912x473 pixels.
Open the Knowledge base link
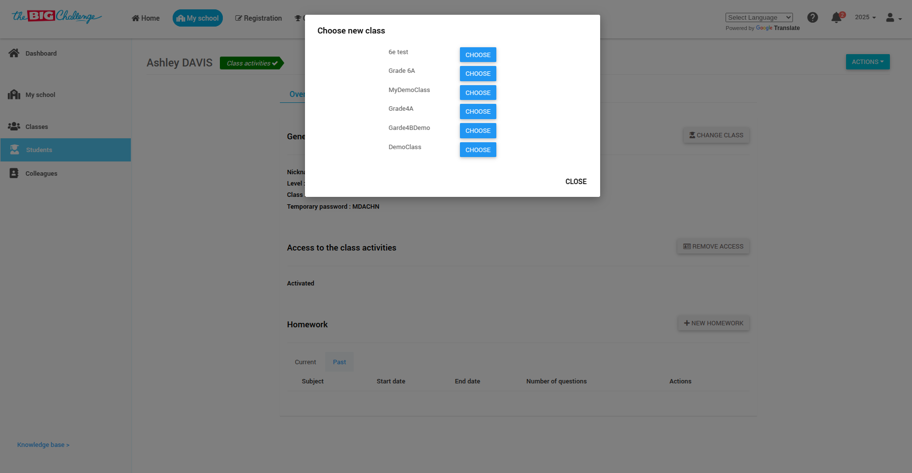coord(43,445)
